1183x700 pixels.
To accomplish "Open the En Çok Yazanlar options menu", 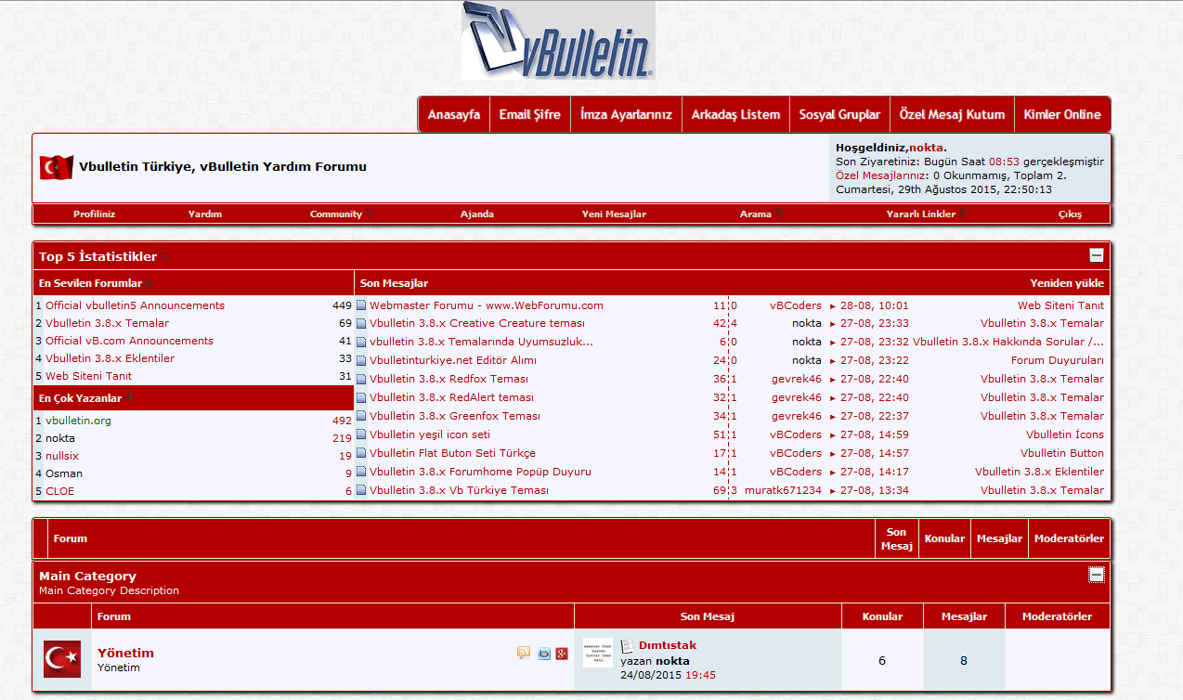I will pos(129,398).
